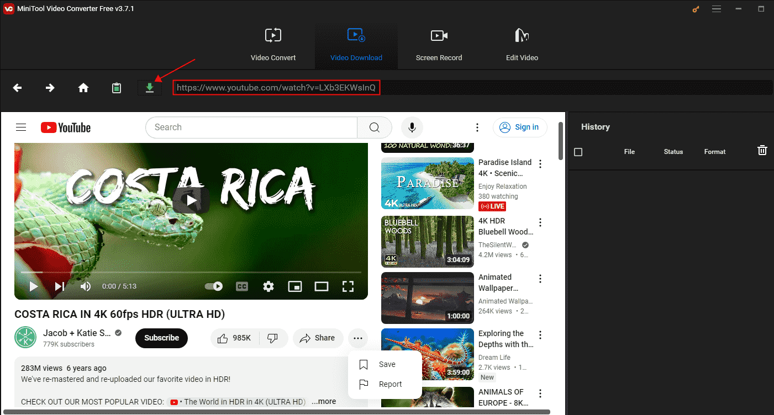Viewport: 774px width, 415px height.
Task: Go to the home page icon
Action: (83, 88)
